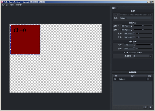Decrease the 坐标 Y spinner value

[x=131, y=30]
